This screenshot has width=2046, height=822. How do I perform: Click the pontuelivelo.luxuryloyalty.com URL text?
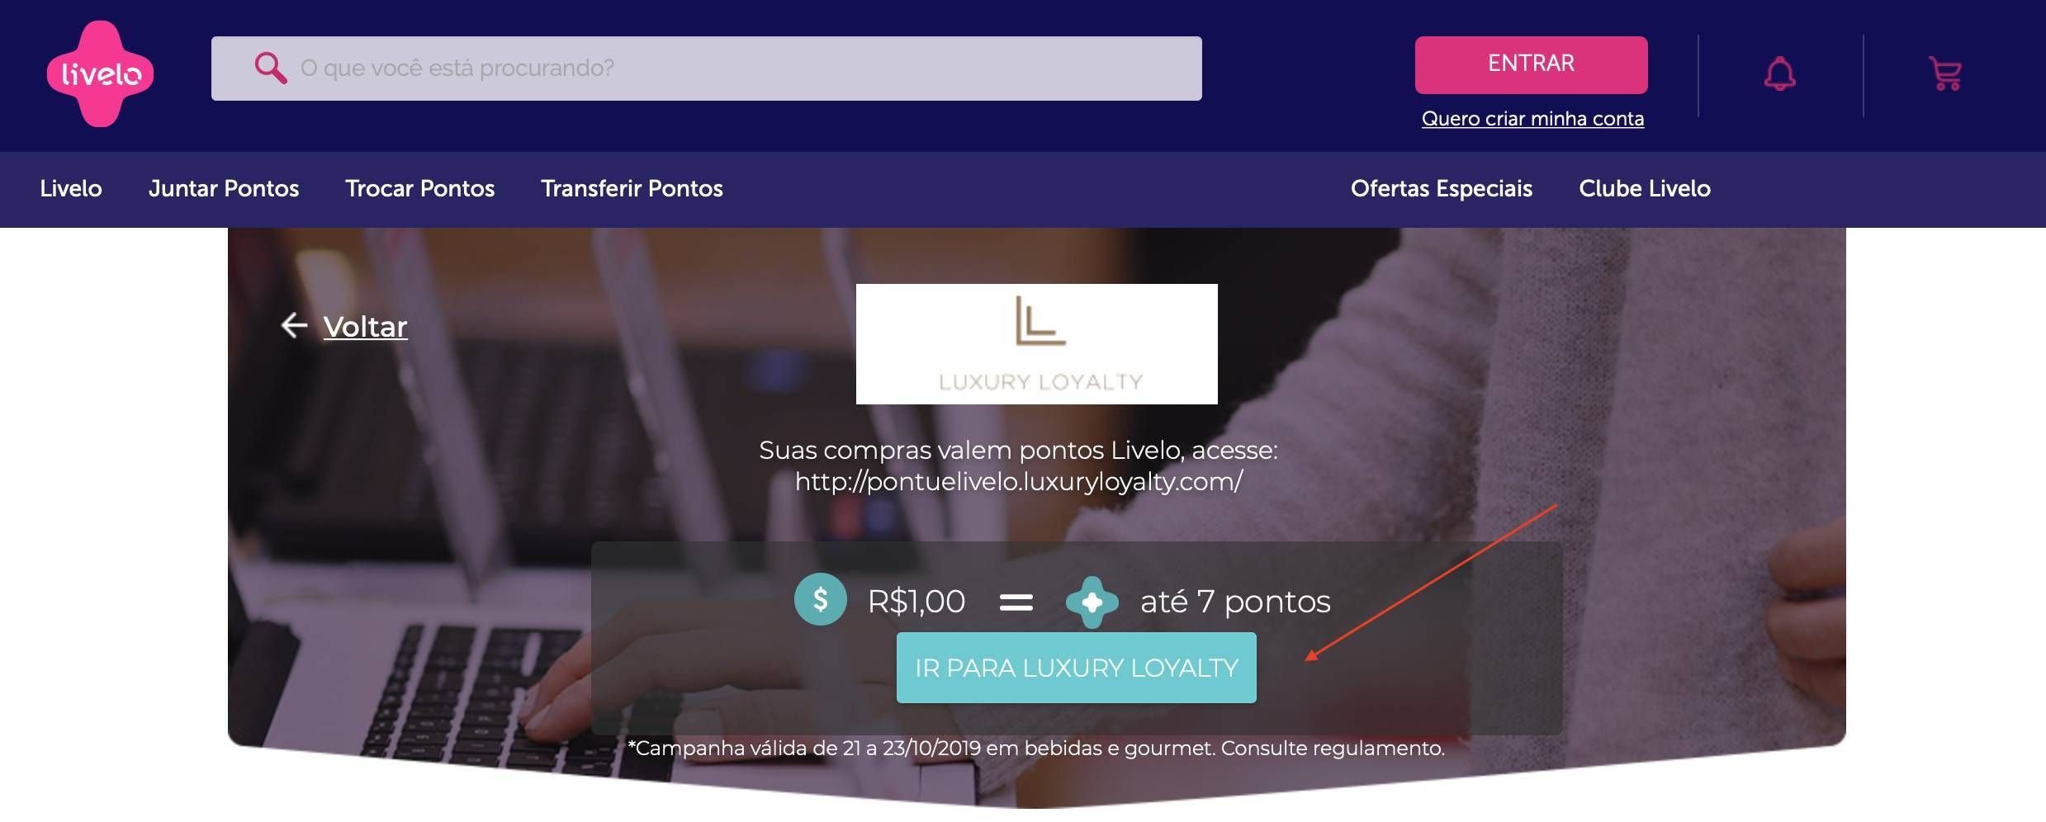[x=1019, y=481]
